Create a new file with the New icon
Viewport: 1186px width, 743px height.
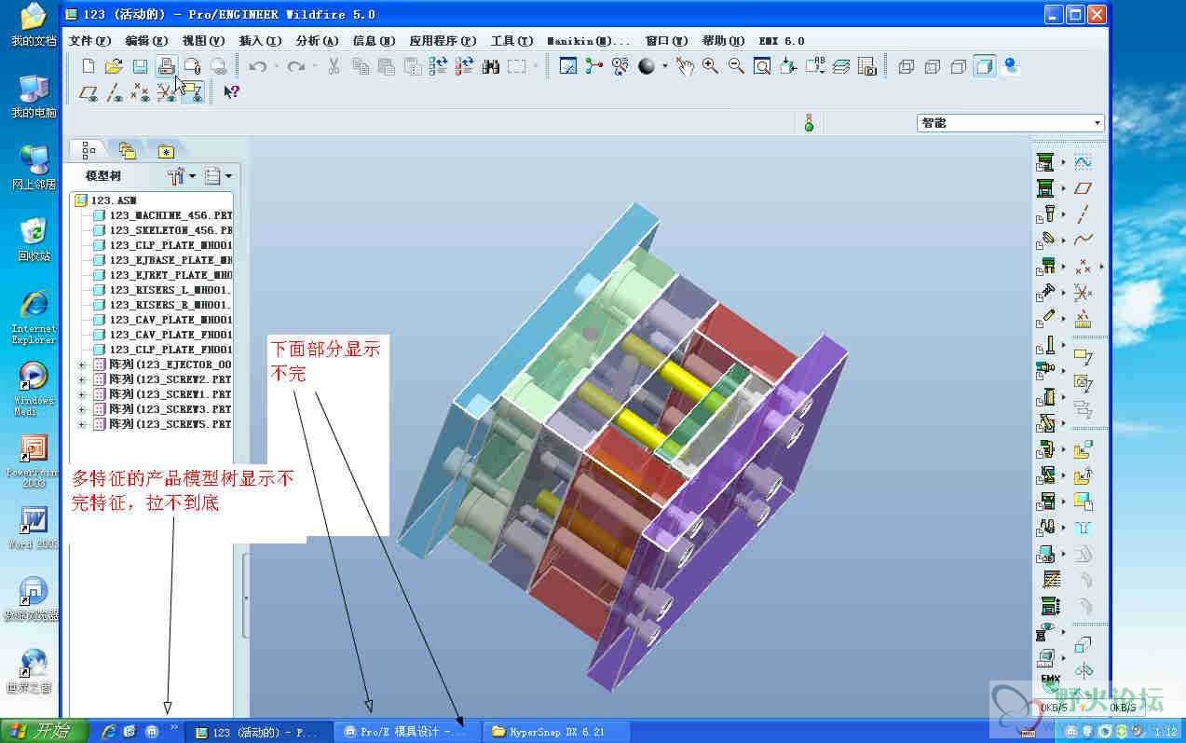point(89,66)
